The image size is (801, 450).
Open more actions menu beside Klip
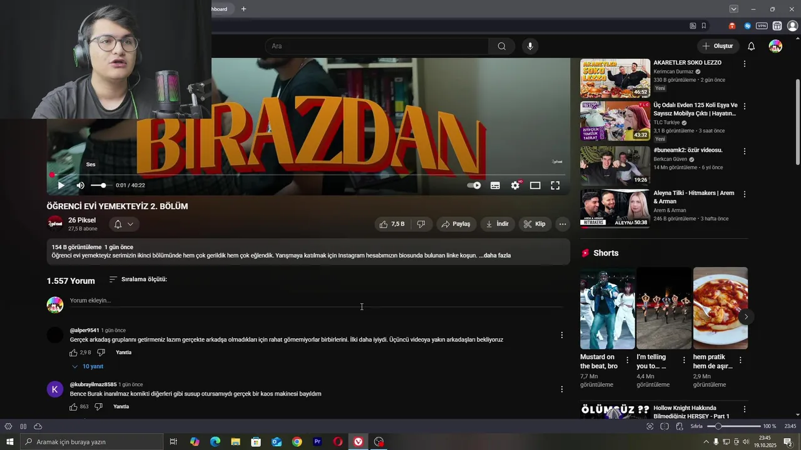[x=563, y=224]
